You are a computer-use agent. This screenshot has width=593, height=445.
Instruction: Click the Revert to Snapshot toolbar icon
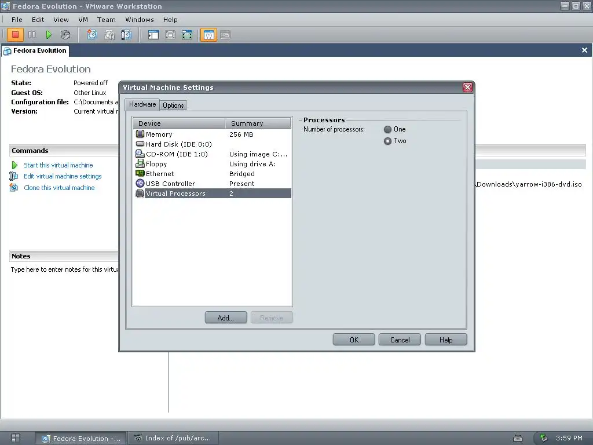coord(109,35)
